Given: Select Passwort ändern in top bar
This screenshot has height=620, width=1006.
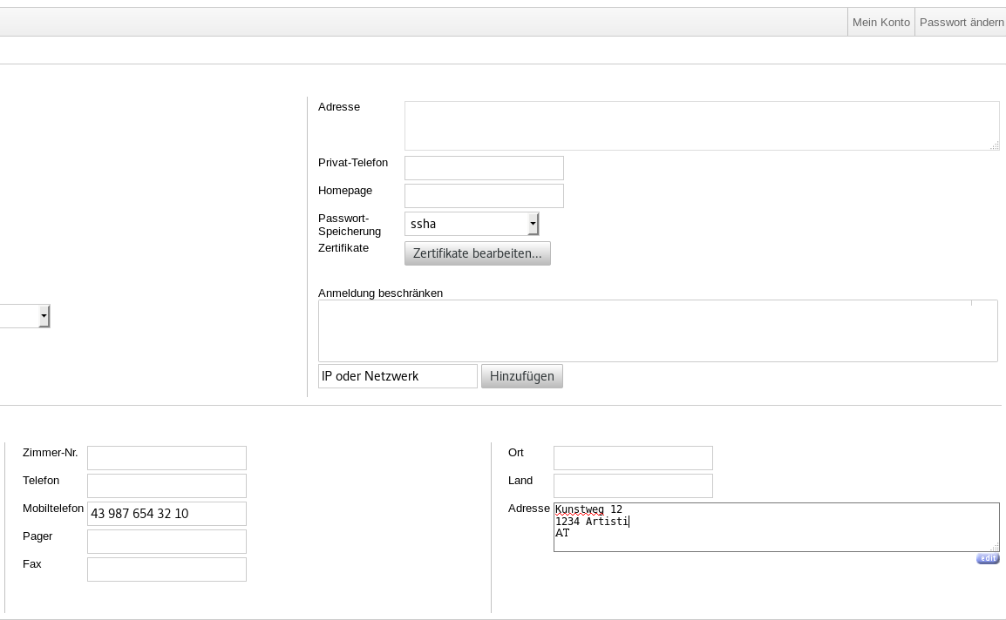Looking at the screenshot, I should click(961, 23).
